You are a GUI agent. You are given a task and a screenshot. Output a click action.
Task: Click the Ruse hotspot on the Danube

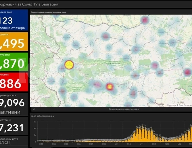pos(145,20)
